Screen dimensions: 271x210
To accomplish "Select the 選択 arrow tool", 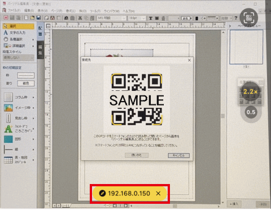I will (x=18, y=26).
